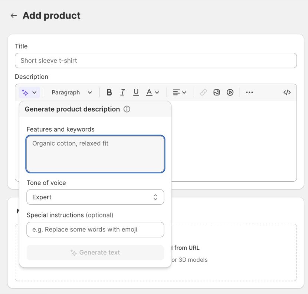Screen dimensions: 308x294
Task: Open the Paragraph style dropdown
Action: pos(71,92)
